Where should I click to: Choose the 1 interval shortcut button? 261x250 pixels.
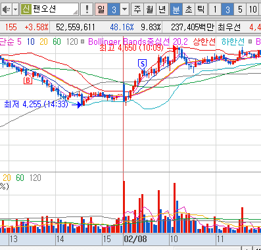pos(215,9)
